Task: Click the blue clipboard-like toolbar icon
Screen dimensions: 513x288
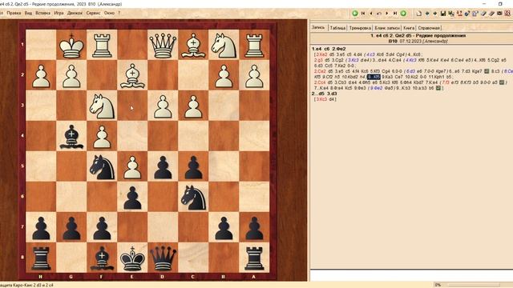Action: click(475, 14)
